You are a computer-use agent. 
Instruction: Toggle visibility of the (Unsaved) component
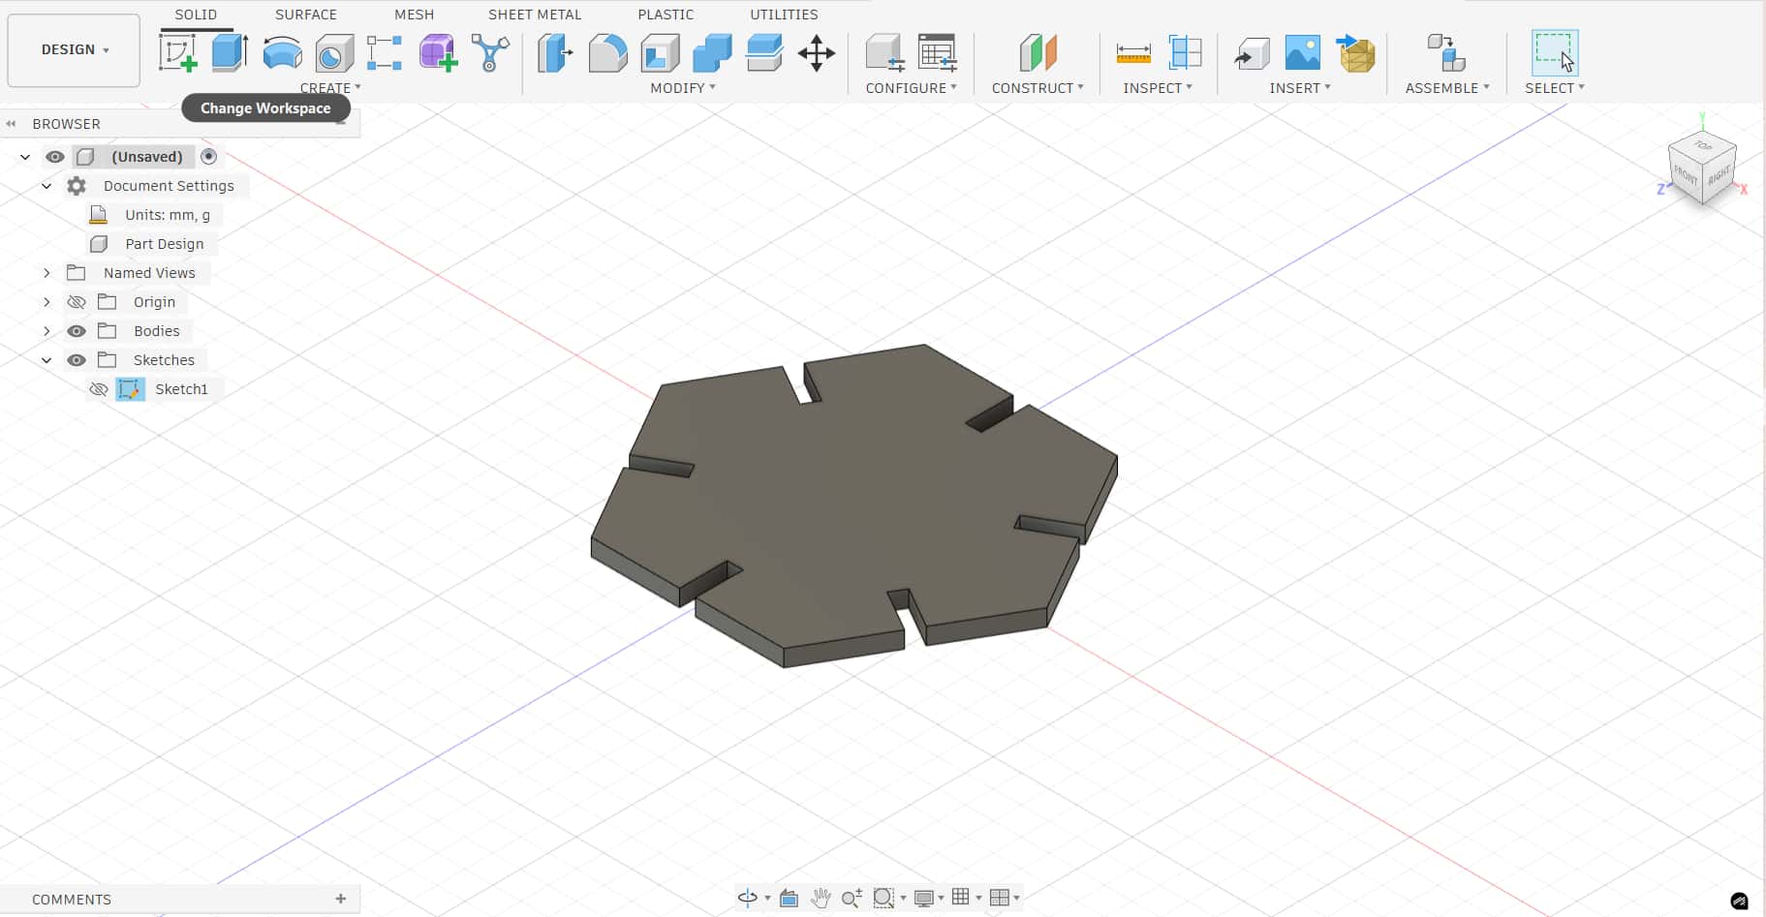pyautogui.click(x=55, y=157)
